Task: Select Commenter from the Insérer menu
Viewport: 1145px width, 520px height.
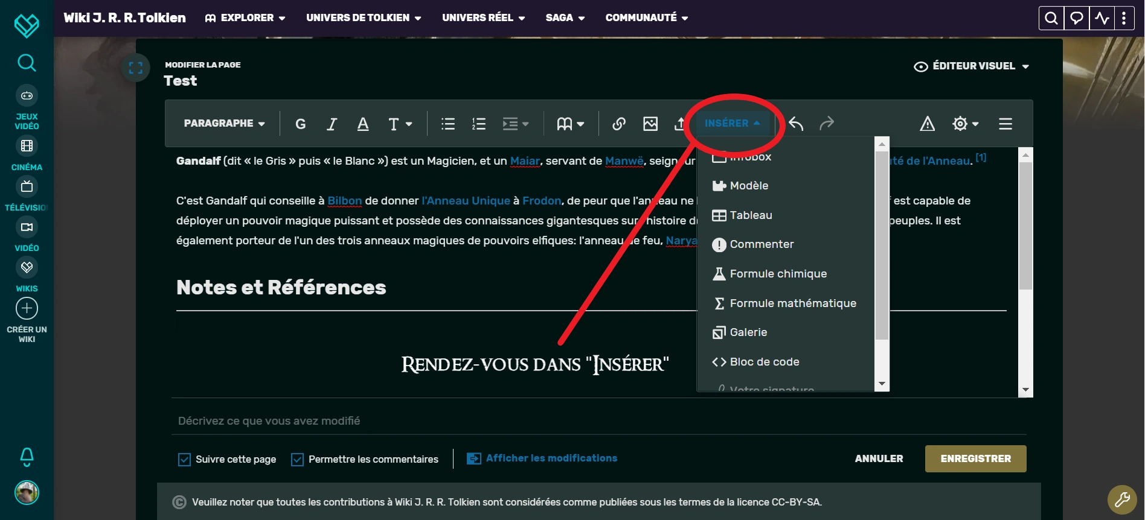Action: 786,244
